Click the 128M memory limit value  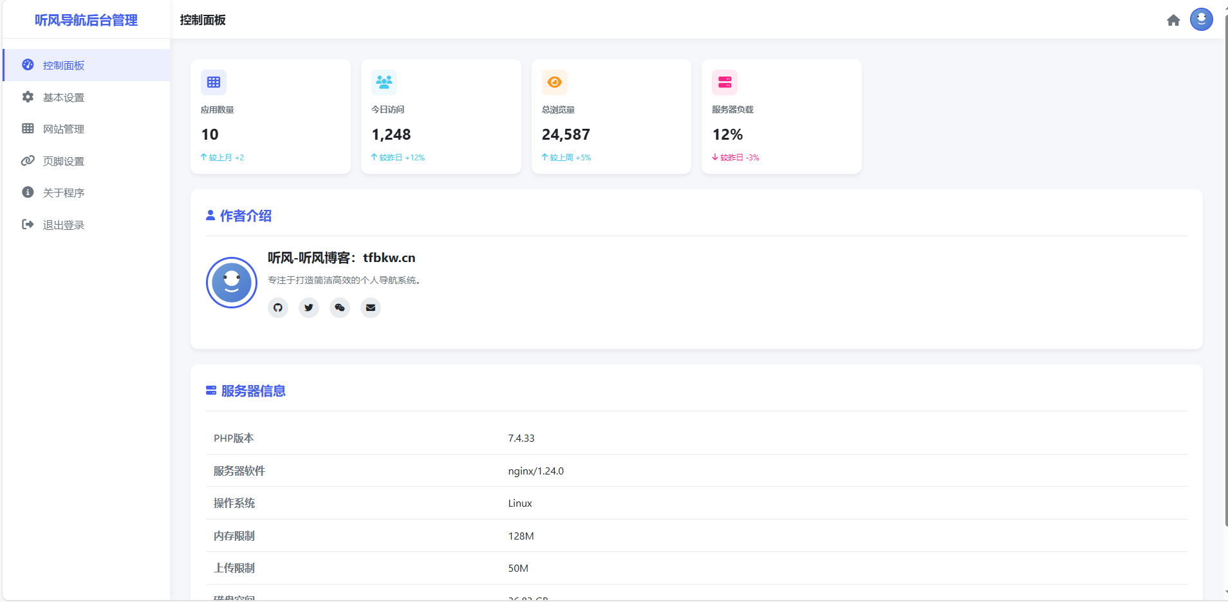521,536
